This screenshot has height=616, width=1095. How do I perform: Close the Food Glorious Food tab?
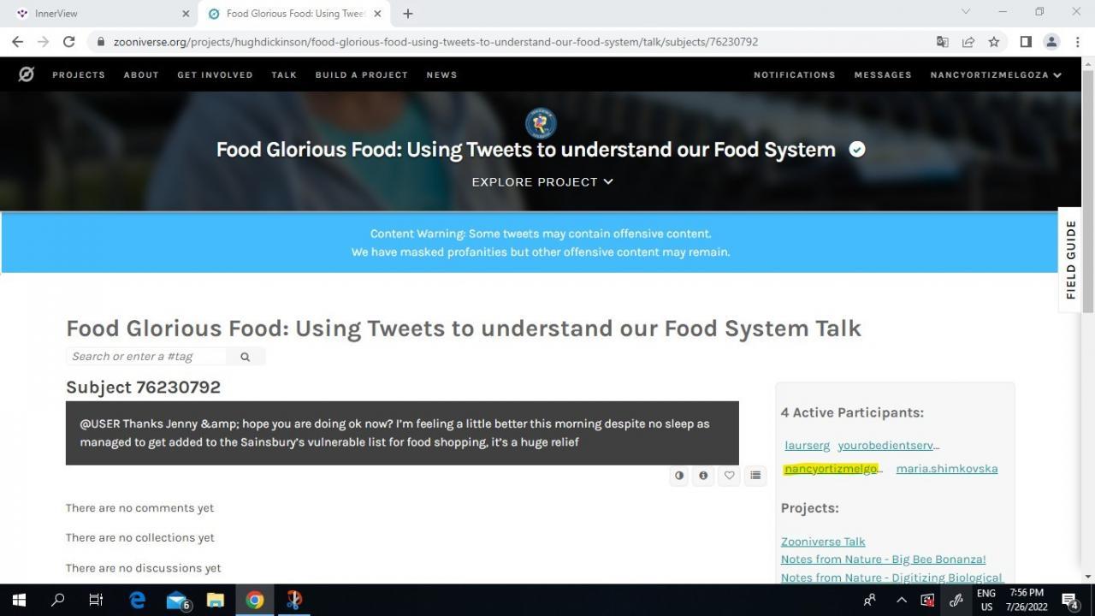click(377, 14)
